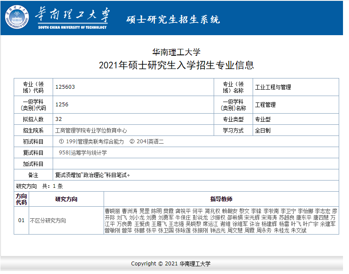Click advisor name 吴晓黎

click(194, 224)
